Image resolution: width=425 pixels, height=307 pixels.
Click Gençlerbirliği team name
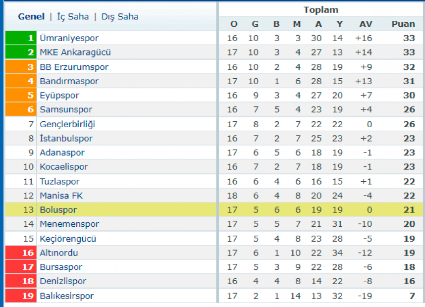pyautogui.click(x=67, y=124)
